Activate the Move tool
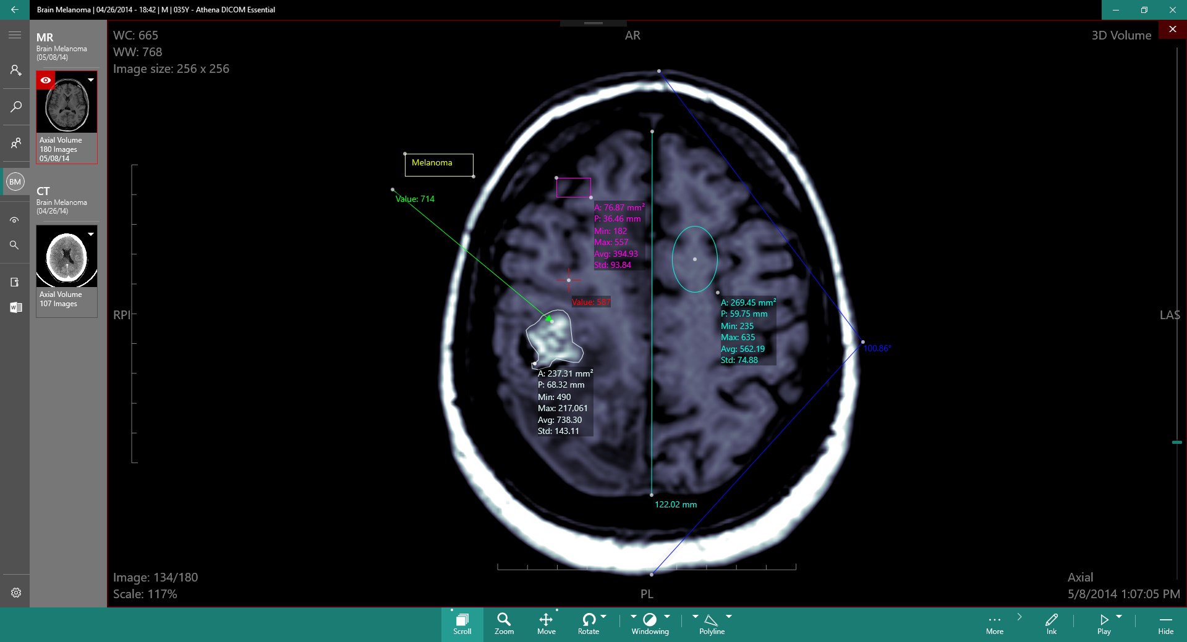The image size is (1187, 642). point(547,623)
